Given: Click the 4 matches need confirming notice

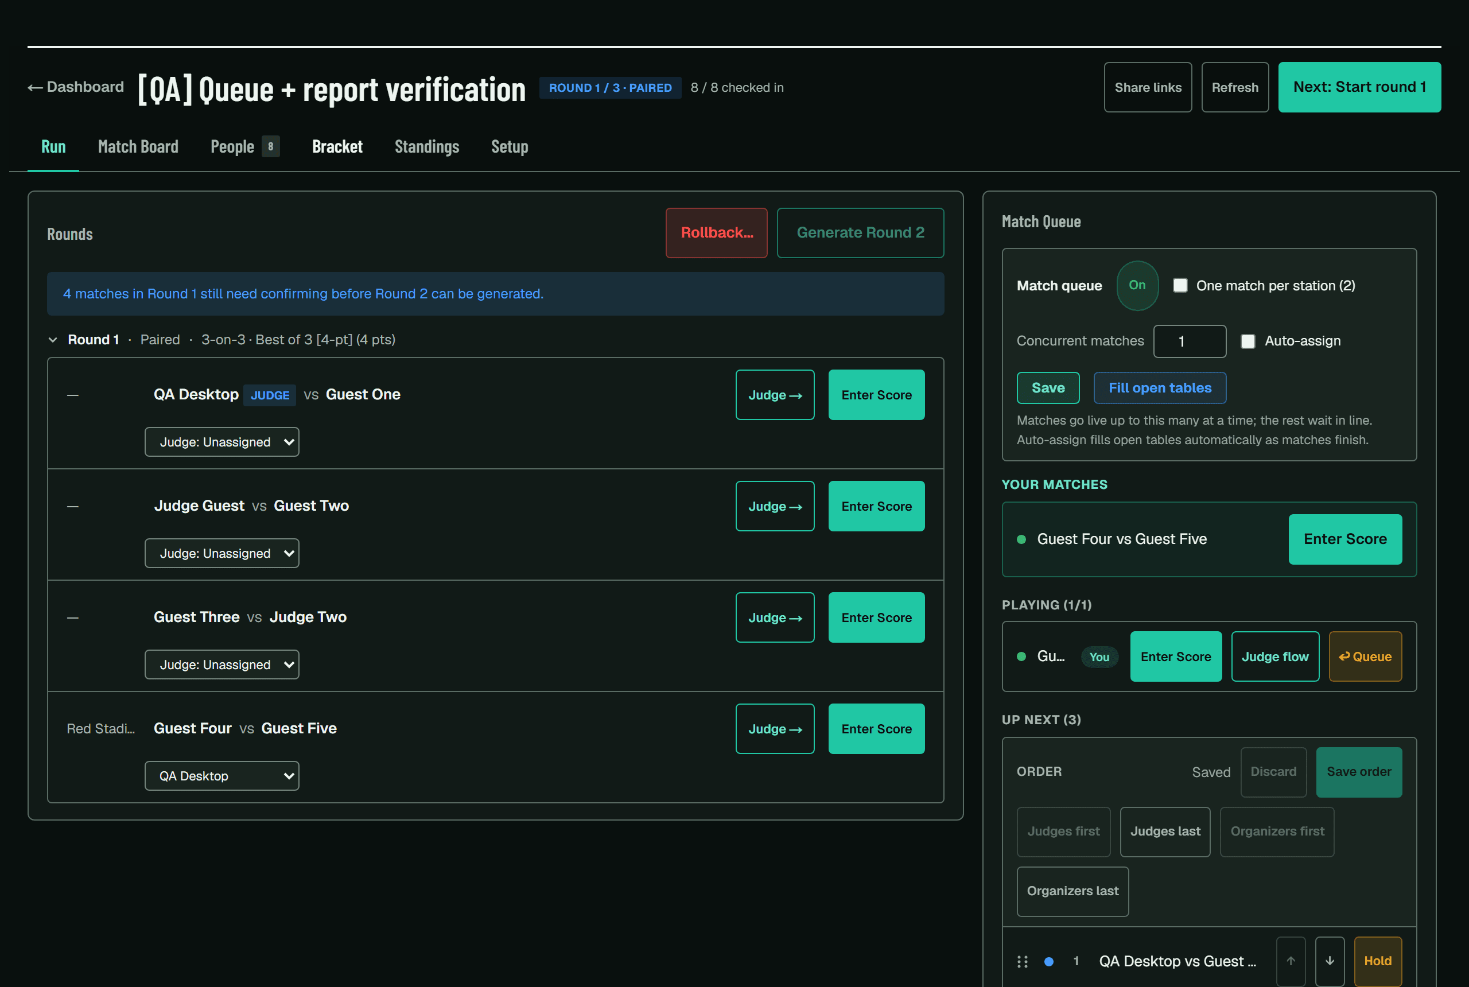Looking at the screenshot, I should point(495,294).
